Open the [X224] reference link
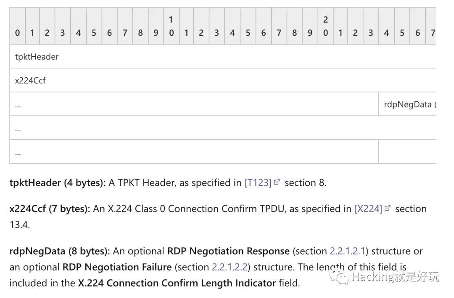Screen dimensions: 454x298 (368, 209)
